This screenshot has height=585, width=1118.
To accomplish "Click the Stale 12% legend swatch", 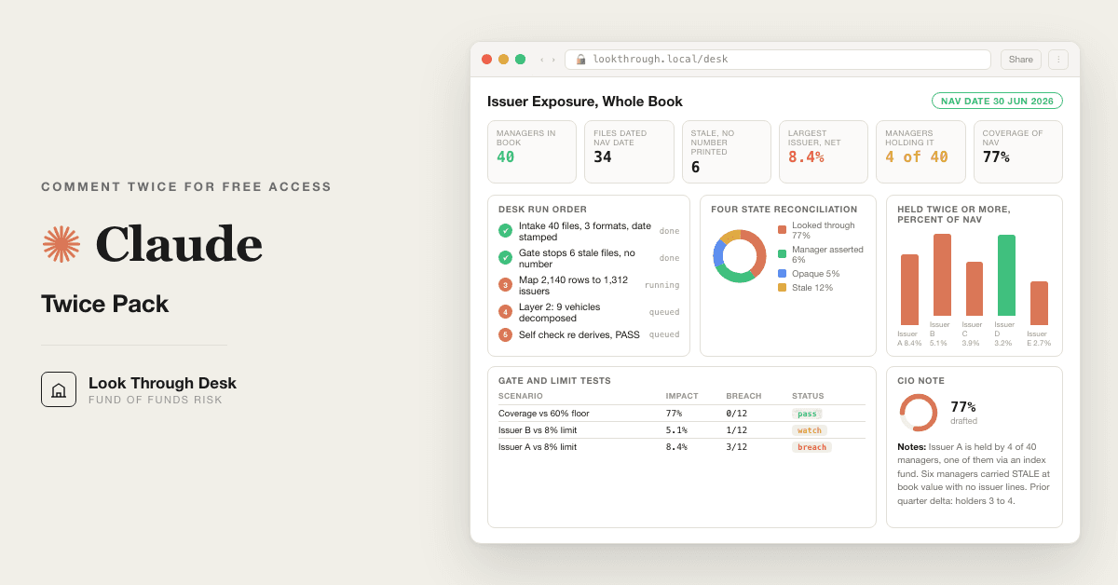I will pyautogui.click(x=782, y=288).
